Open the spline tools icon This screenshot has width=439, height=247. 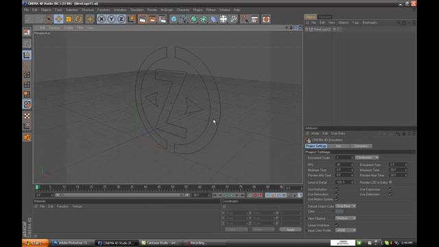pos(184,19)
